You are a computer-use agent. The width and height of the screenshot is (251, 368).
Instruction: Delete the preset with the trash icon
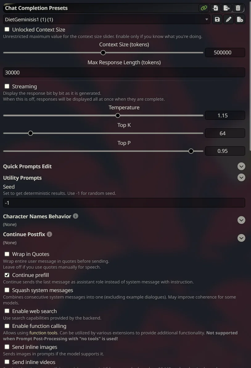tap(238, 8)
